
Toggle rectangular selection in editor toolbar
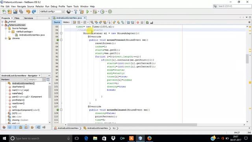(109, 22)
